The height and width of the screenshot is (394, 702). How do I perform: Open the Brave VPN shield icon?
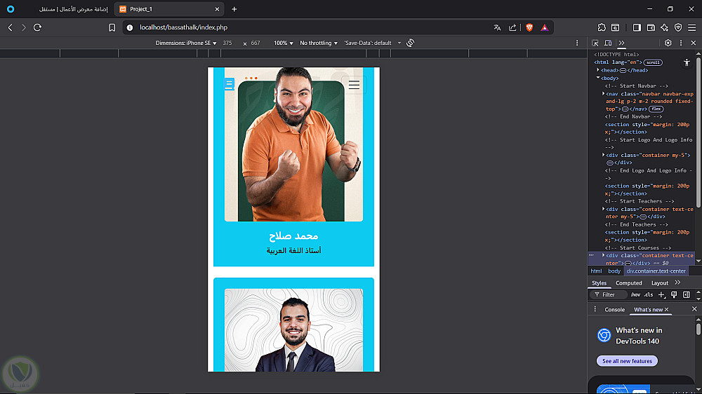click(x=678, y=27)
